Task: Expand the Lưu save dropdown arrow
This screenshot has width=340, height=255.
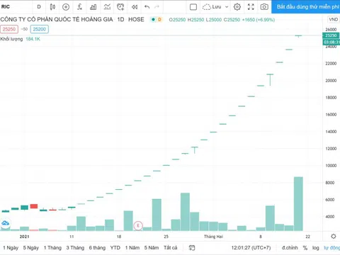Action: pyautogui.click(x=227, y=7)
